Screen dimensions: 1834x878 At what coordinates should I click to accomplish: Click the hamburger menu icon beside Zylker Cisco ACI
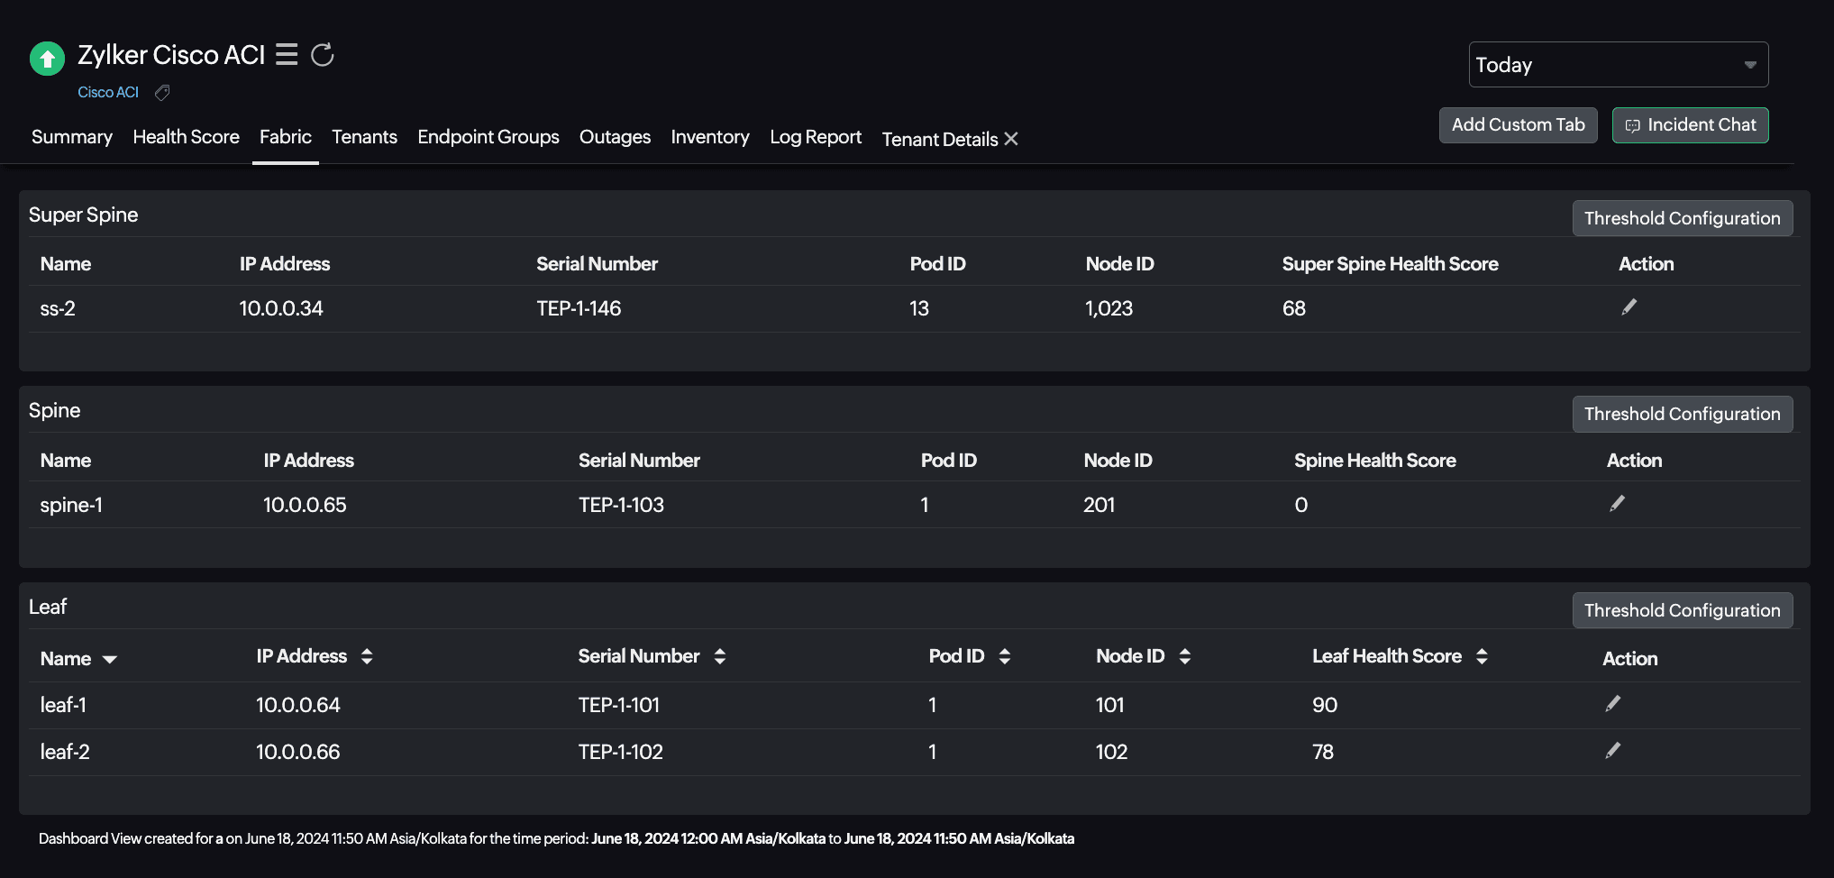click(x=287, y=55)
